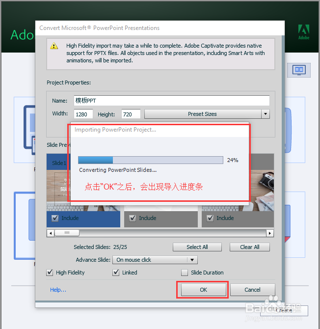Image resolution: width=320 pixels, height=329 pixels.
Task: Click the import progress bar
Action: (x=151, y=160)
